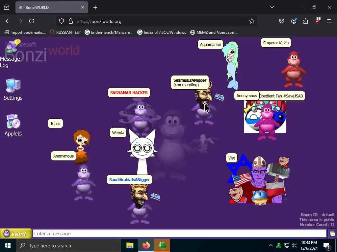The width and height of the screenshot is (337, 252).
Task: Click the Topaz orange-haired girl character
Action: pos(81,146)
